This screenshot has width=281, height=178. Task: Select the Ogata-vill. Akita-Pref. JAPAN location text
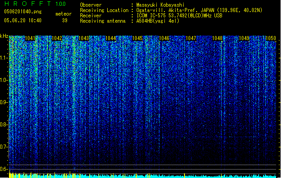pyautogui.click(x=199, y=10)
